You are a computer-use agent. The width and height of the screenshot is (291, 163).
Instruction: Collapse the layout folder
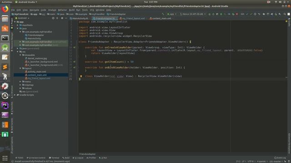click(20, 68)
